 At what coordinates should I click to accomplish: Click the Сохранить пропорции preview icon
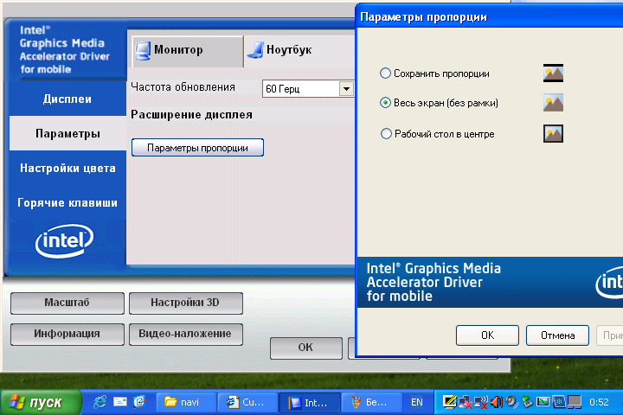553,73
